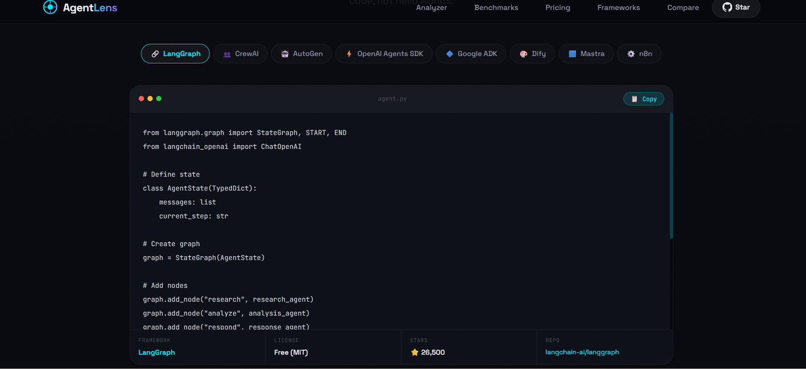
Task: Click the 'from langchain_openai import ChatOpenAI' line
Action: click(222, 147)
